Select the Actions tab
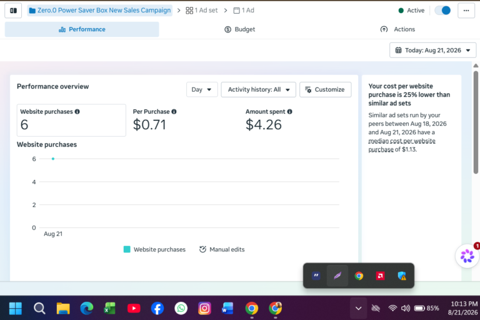Screen dimensions: 480x320 397,29
